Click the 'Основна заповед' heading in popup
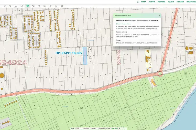 point(121,32)
